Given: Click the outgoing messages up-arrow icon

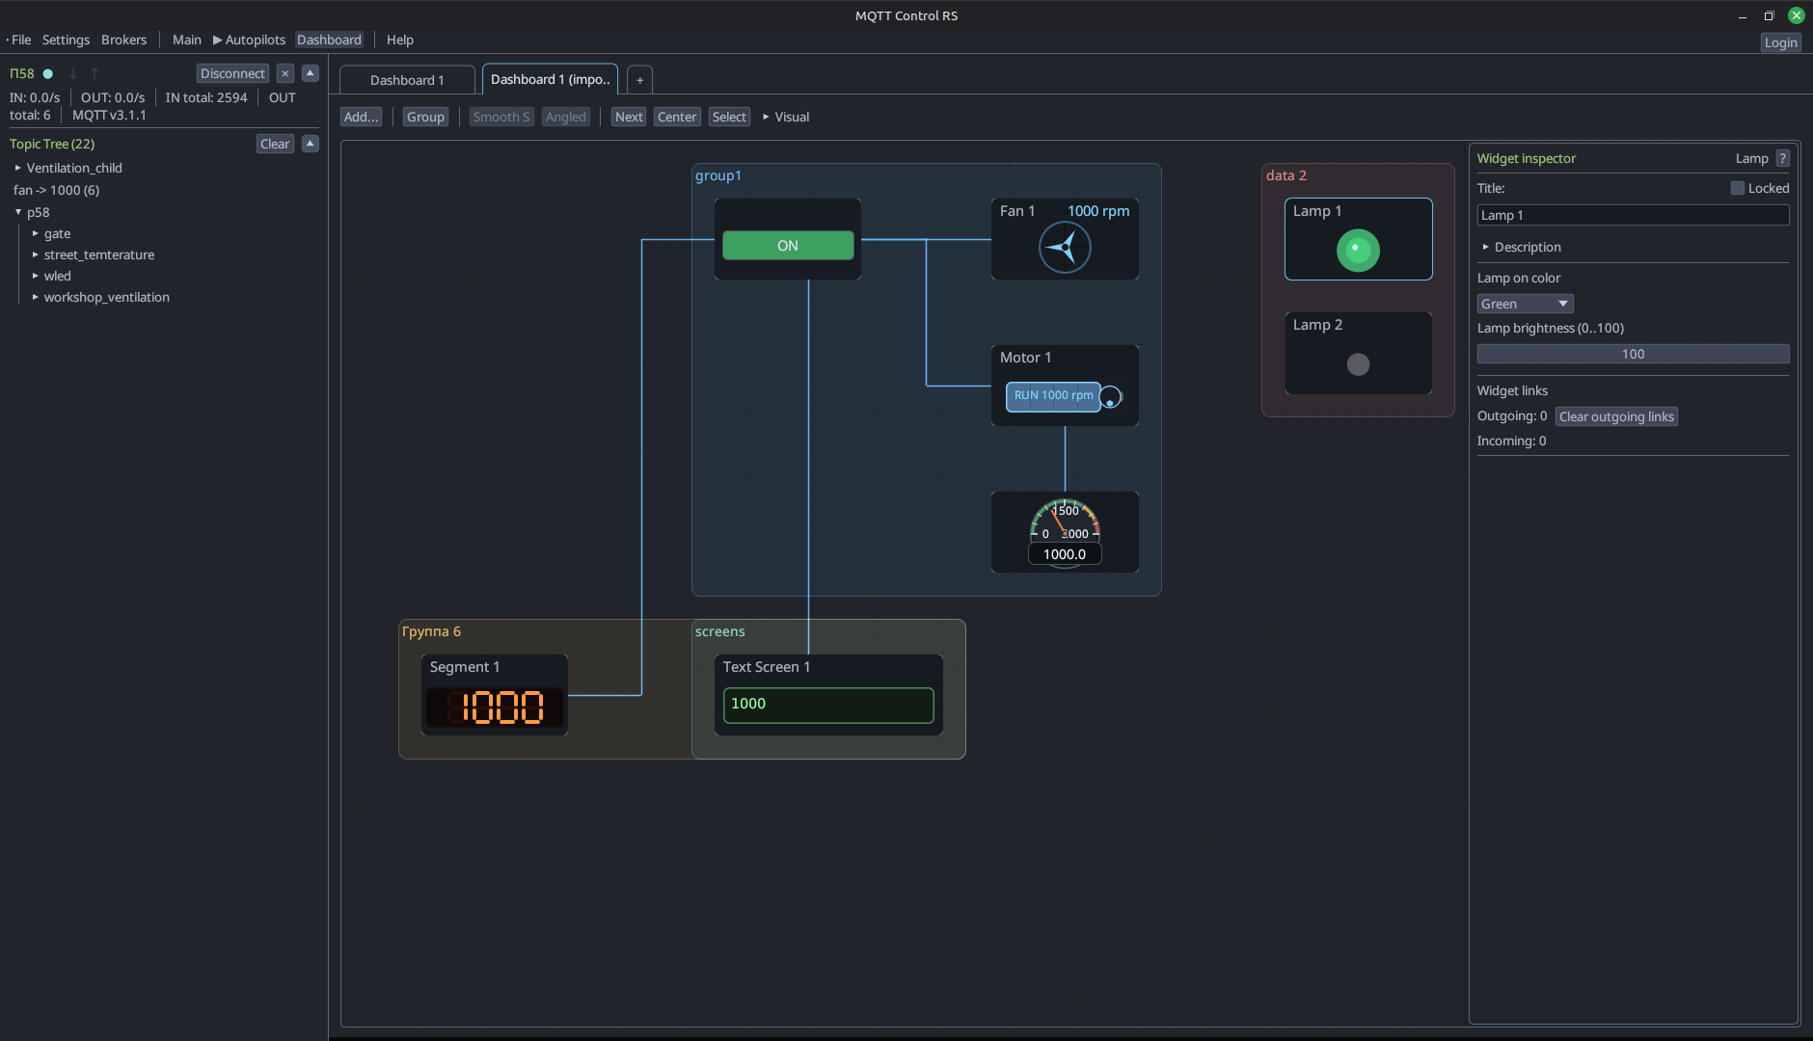Looking at the screenshot, I should 94,72.
